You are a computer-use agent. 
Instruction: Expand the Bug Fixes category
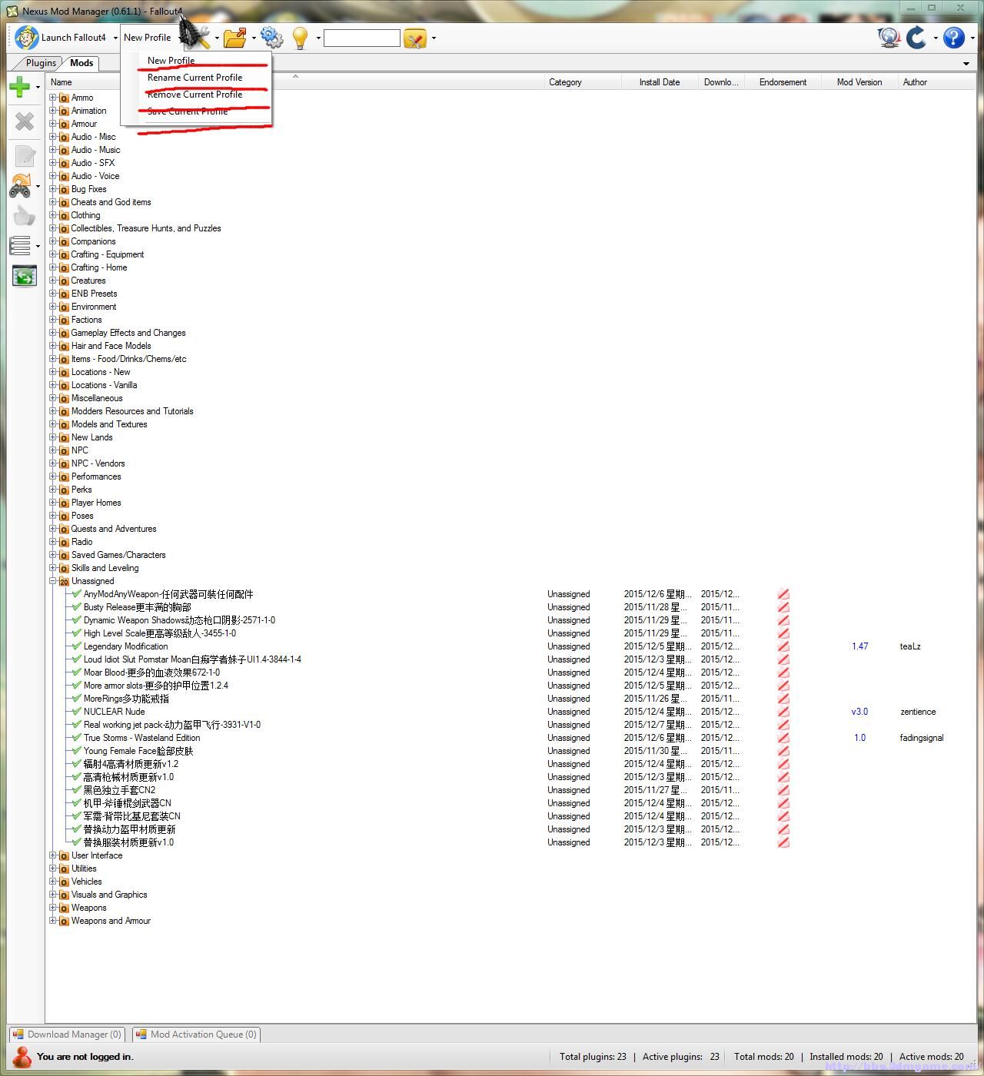pos(53,189)
